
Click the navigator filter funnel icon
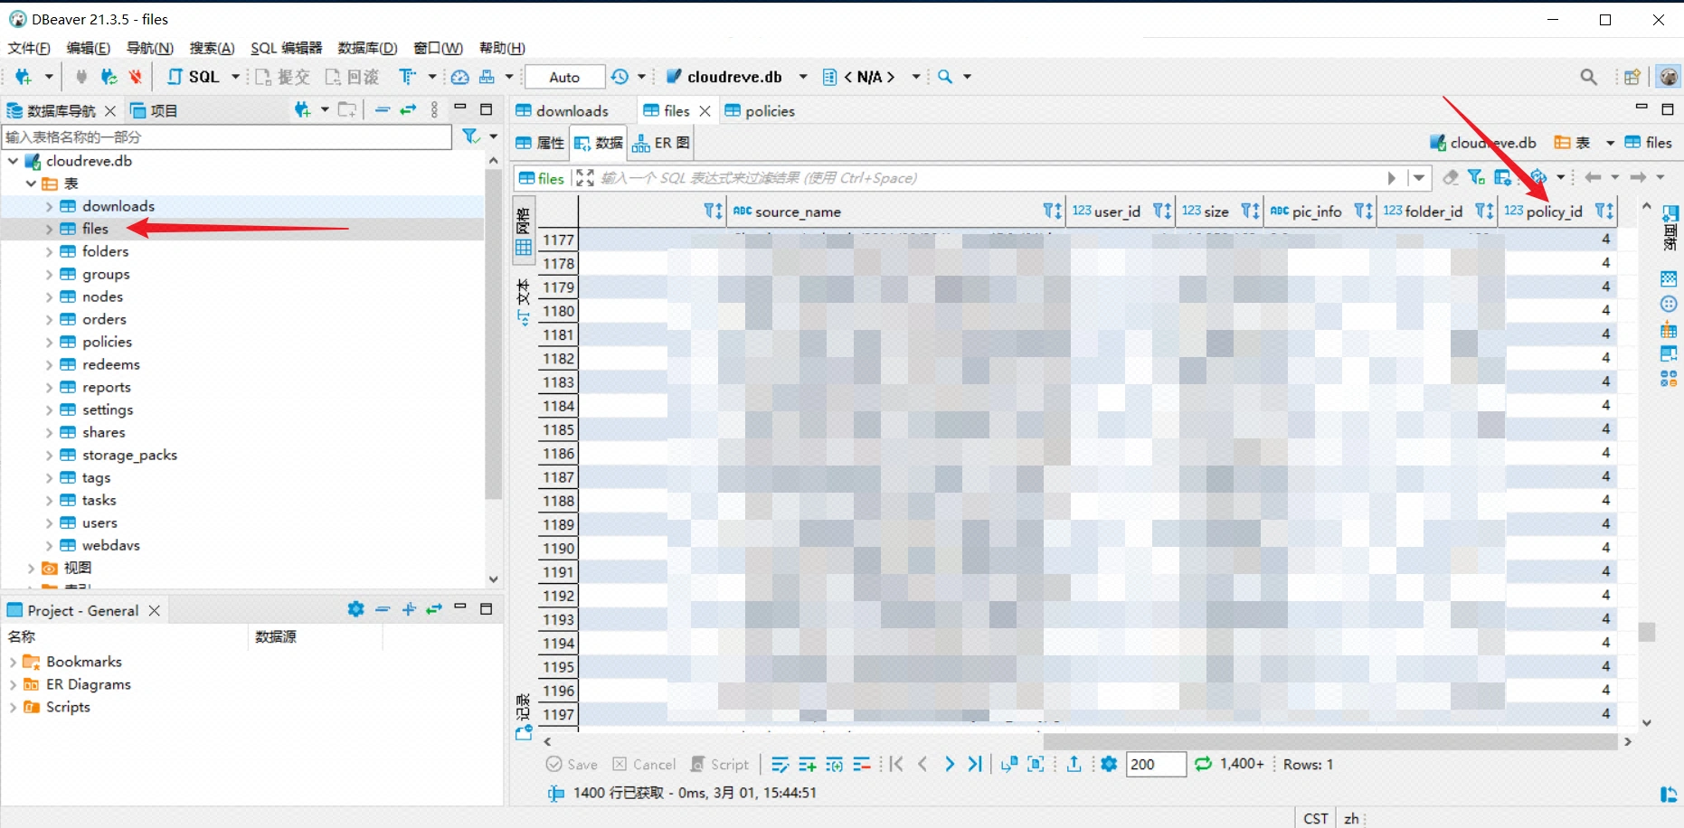click(x=470, y=136)
